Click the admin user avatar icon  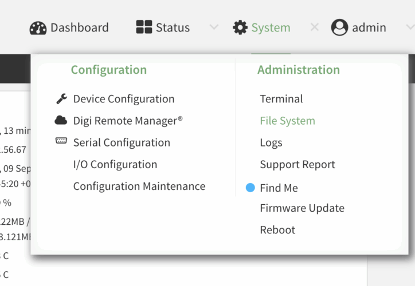point(339,27)
